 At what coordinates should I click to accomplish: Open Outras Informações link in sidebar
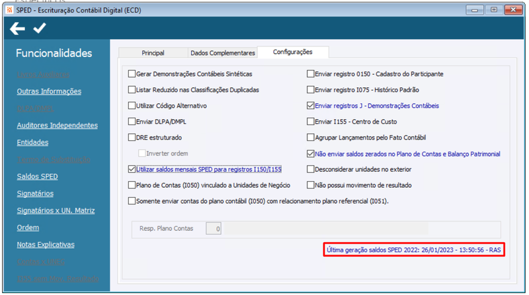(x=49, y=91)
